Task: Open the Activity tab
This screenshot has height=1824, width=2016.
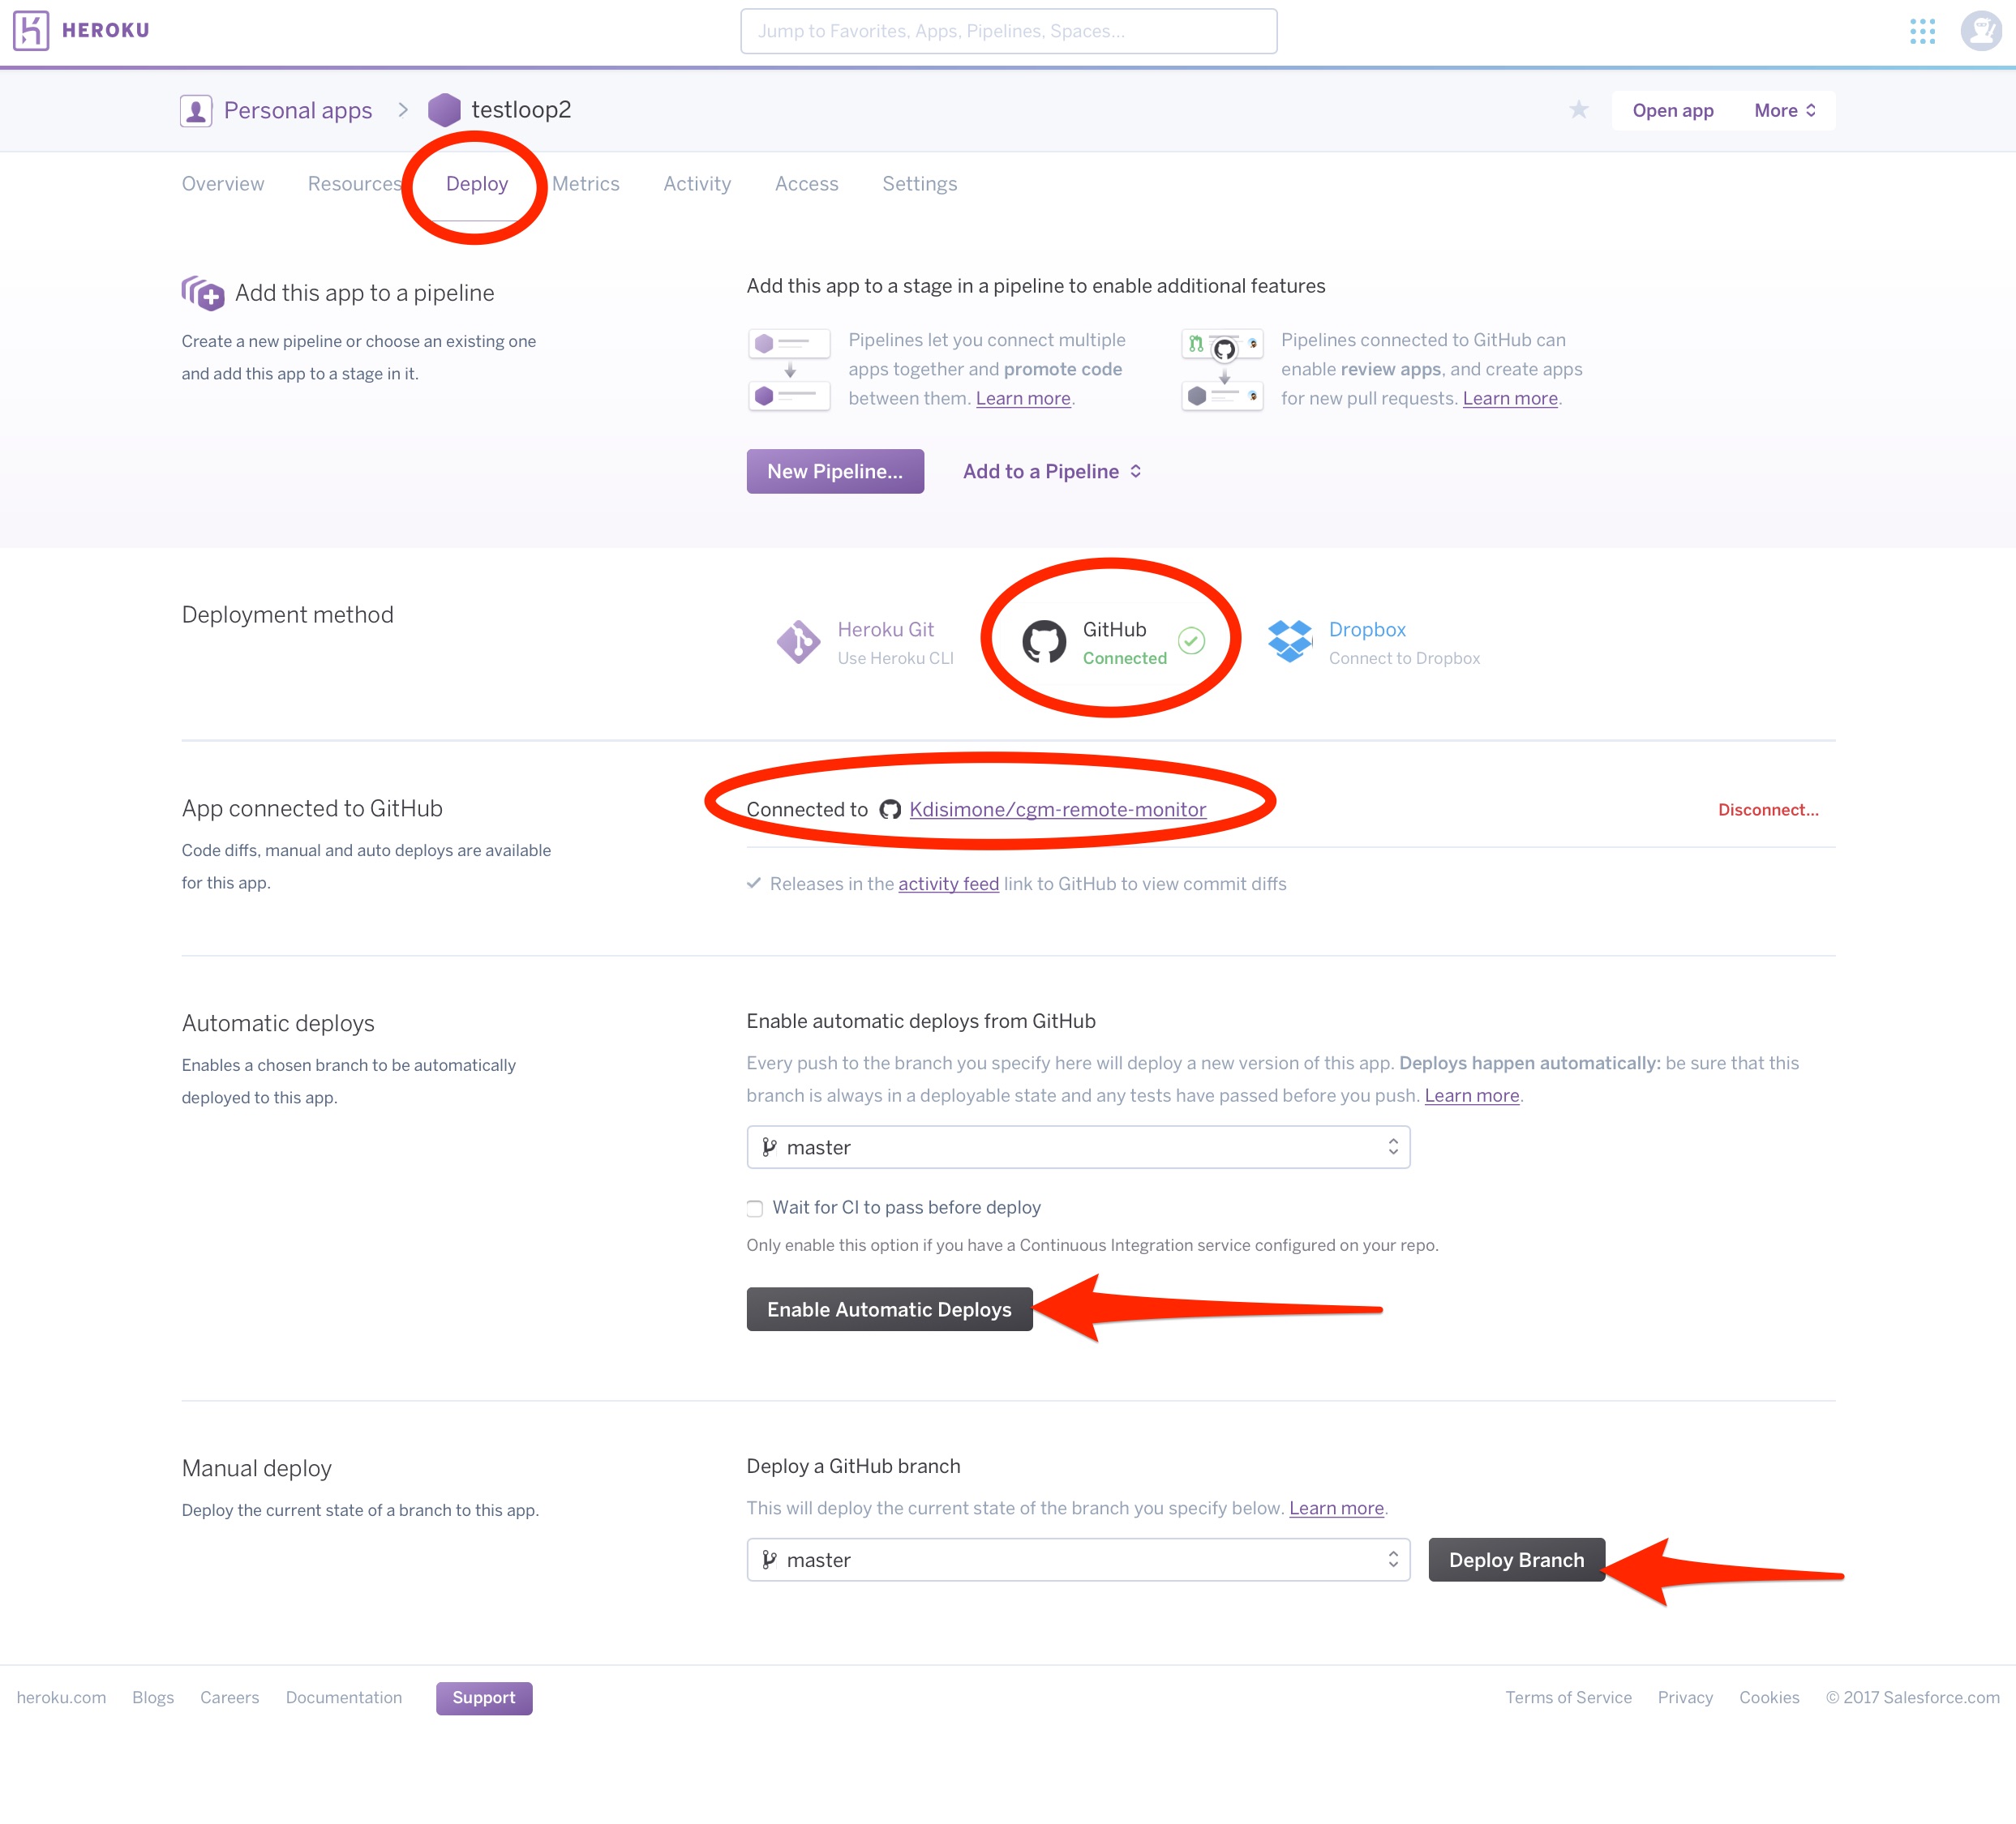Action: tap(697, 184)
